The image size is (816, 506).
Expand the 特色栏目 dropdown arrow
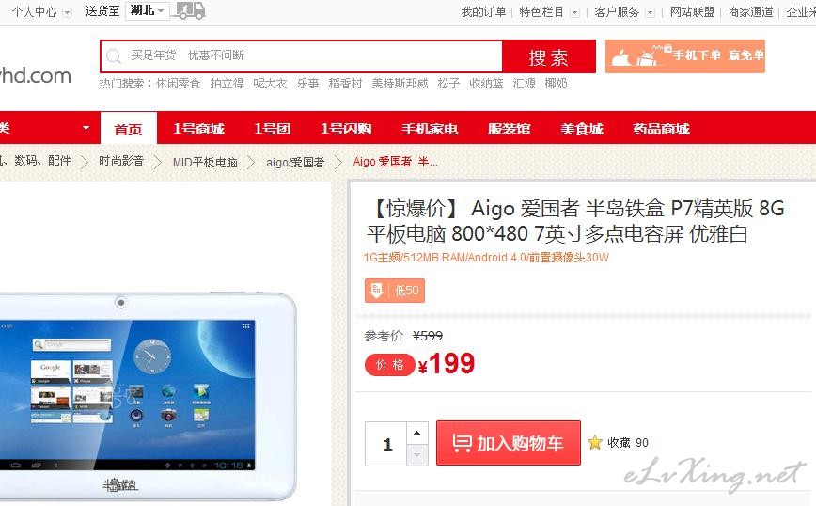[x=574, y=12]
